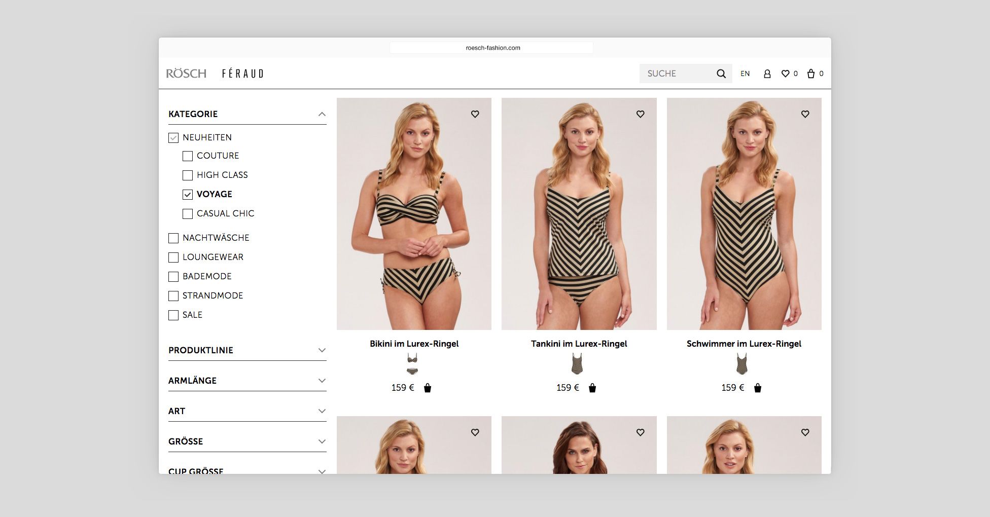Click the Schwimmer 159 € price
Viewport: 990px width, 517px height.
coord(733,388)
